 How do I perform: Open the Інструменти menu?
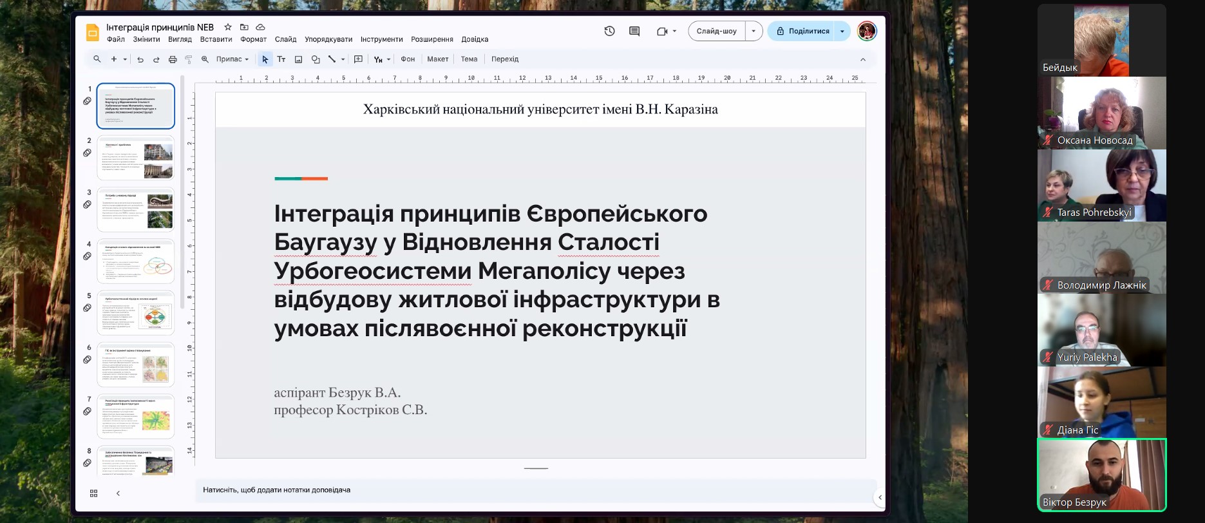[x=381, y=39]
